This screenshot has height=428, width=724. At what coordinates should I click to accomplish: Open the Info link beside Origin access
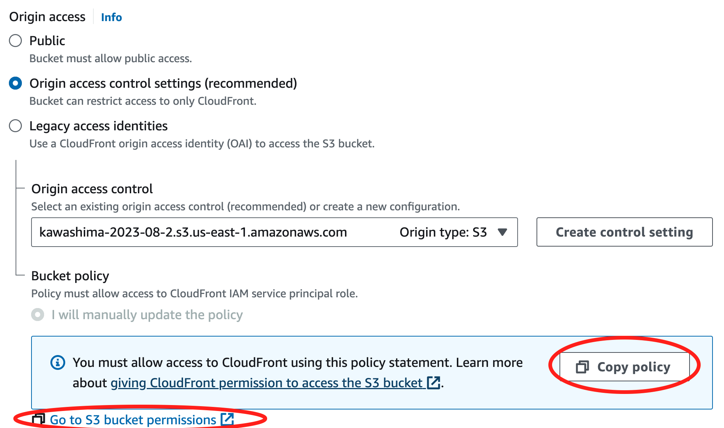pyautogui.click(x=111, y=17)
